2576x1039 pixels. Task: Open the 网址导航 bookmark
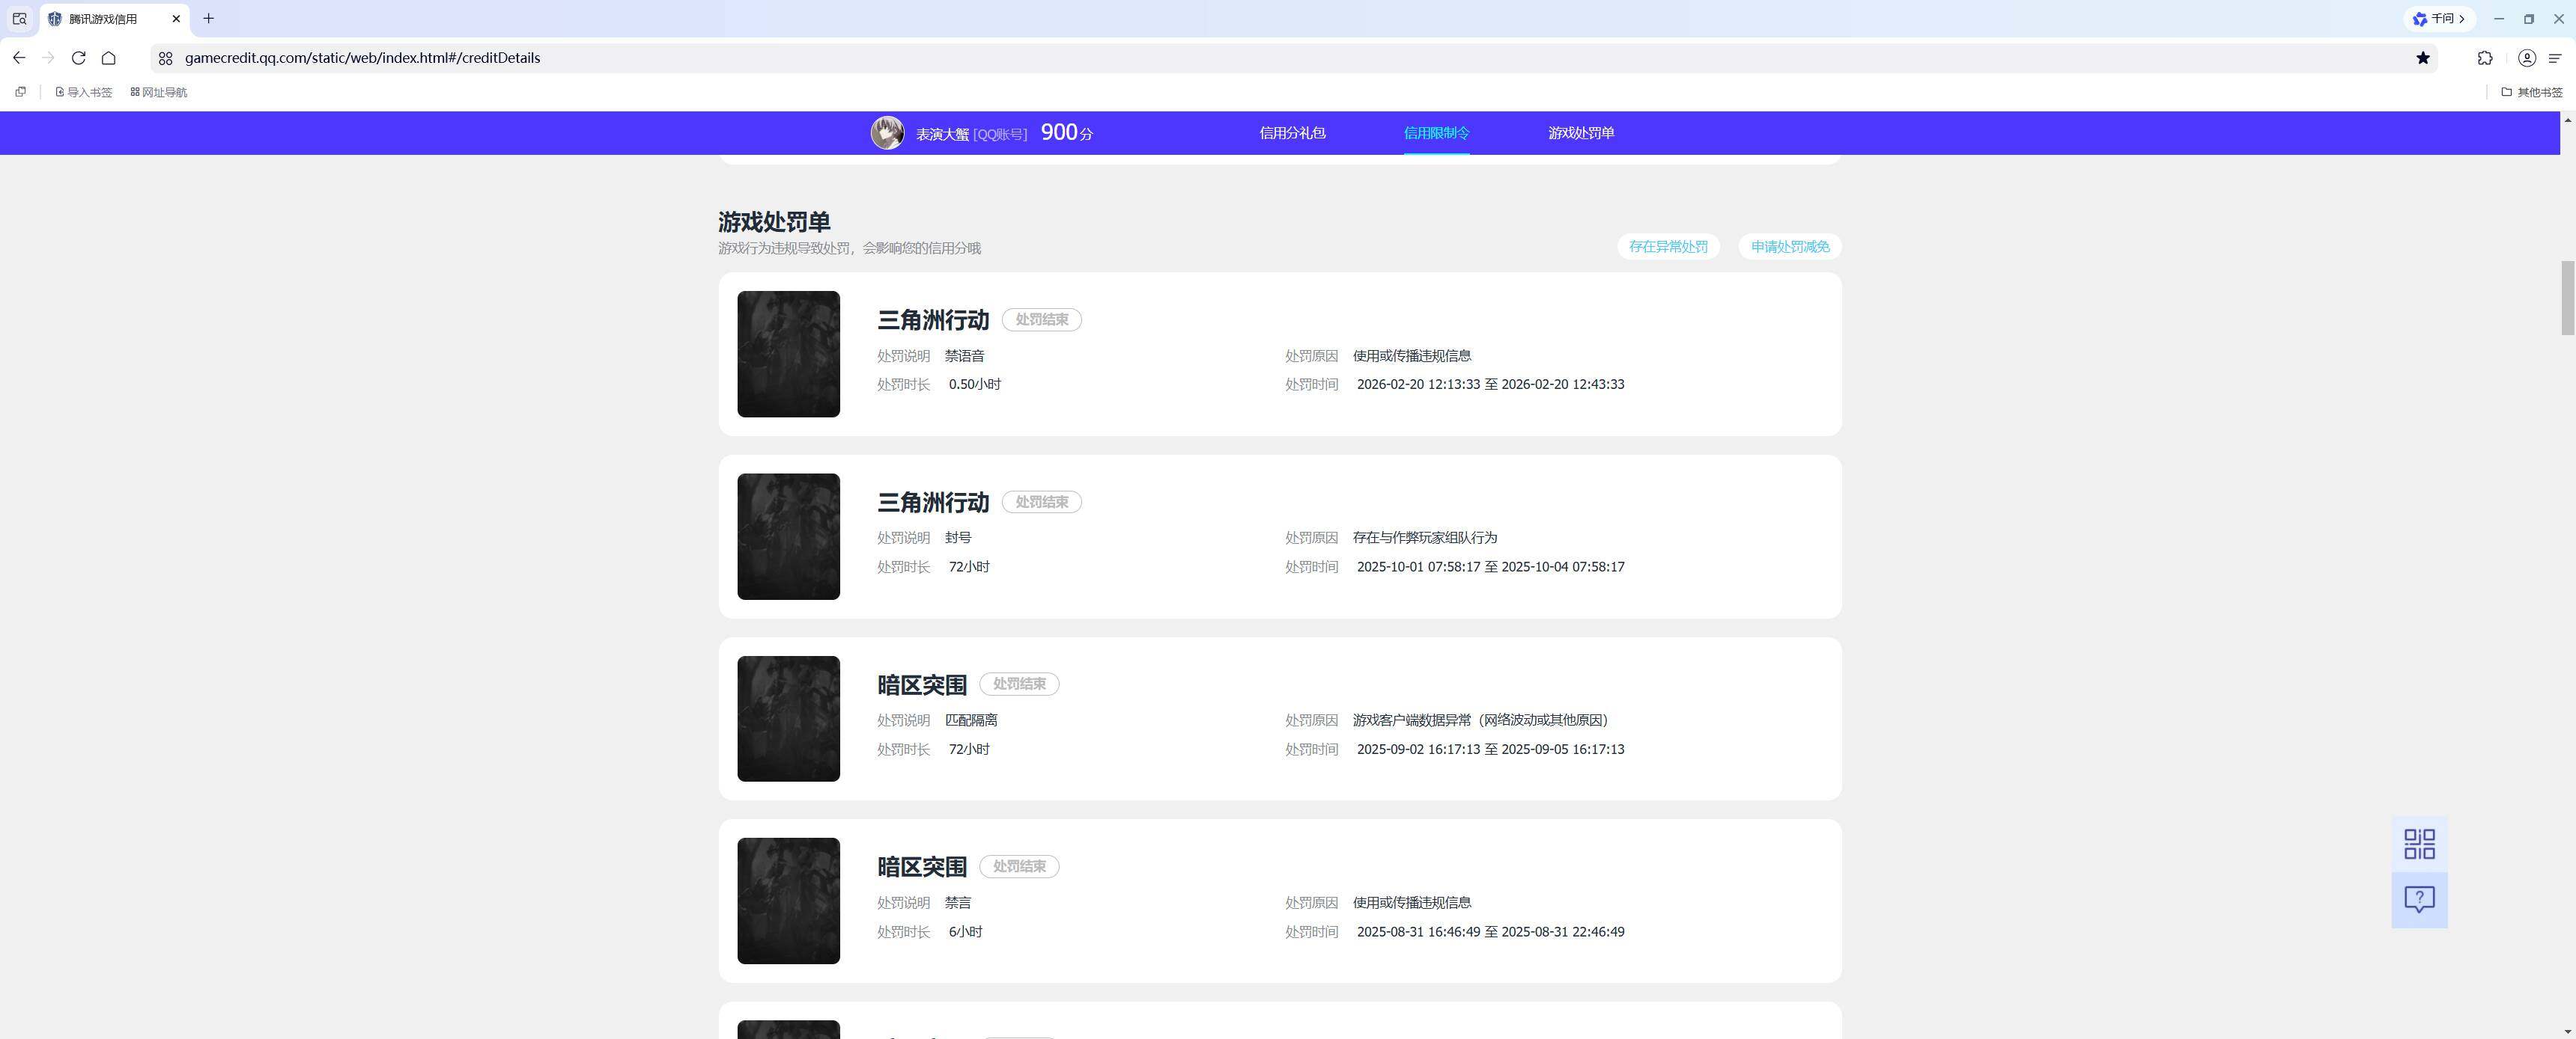pyautogui.click(x=158, y=92)
